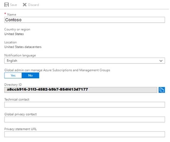Viewport: 170px width, 142px height.
Task: Click the Directory ID label
Action: 13,85
